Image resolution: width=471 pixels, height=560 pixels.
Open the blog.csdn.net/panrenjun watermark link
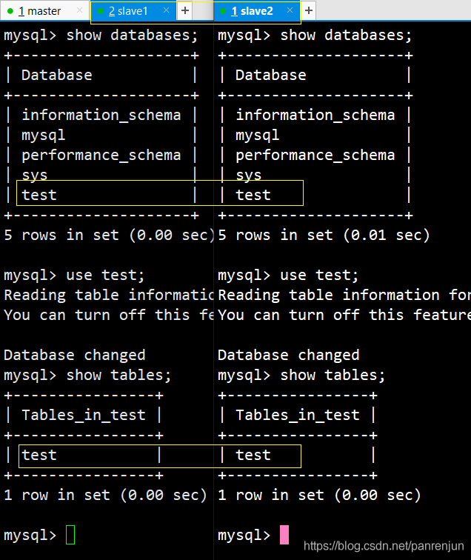(384, 546)
